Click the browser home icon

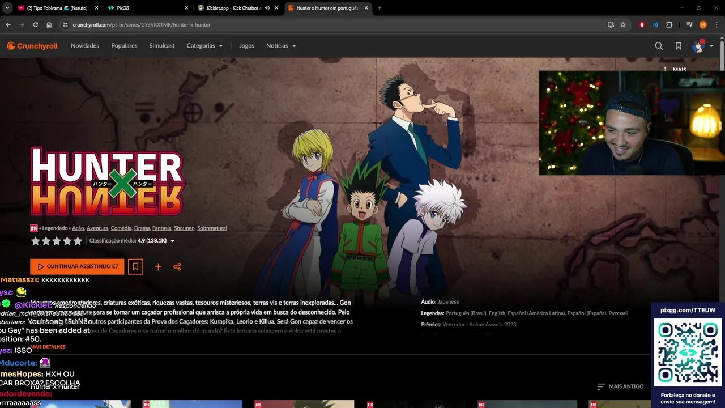pos(49,25)
